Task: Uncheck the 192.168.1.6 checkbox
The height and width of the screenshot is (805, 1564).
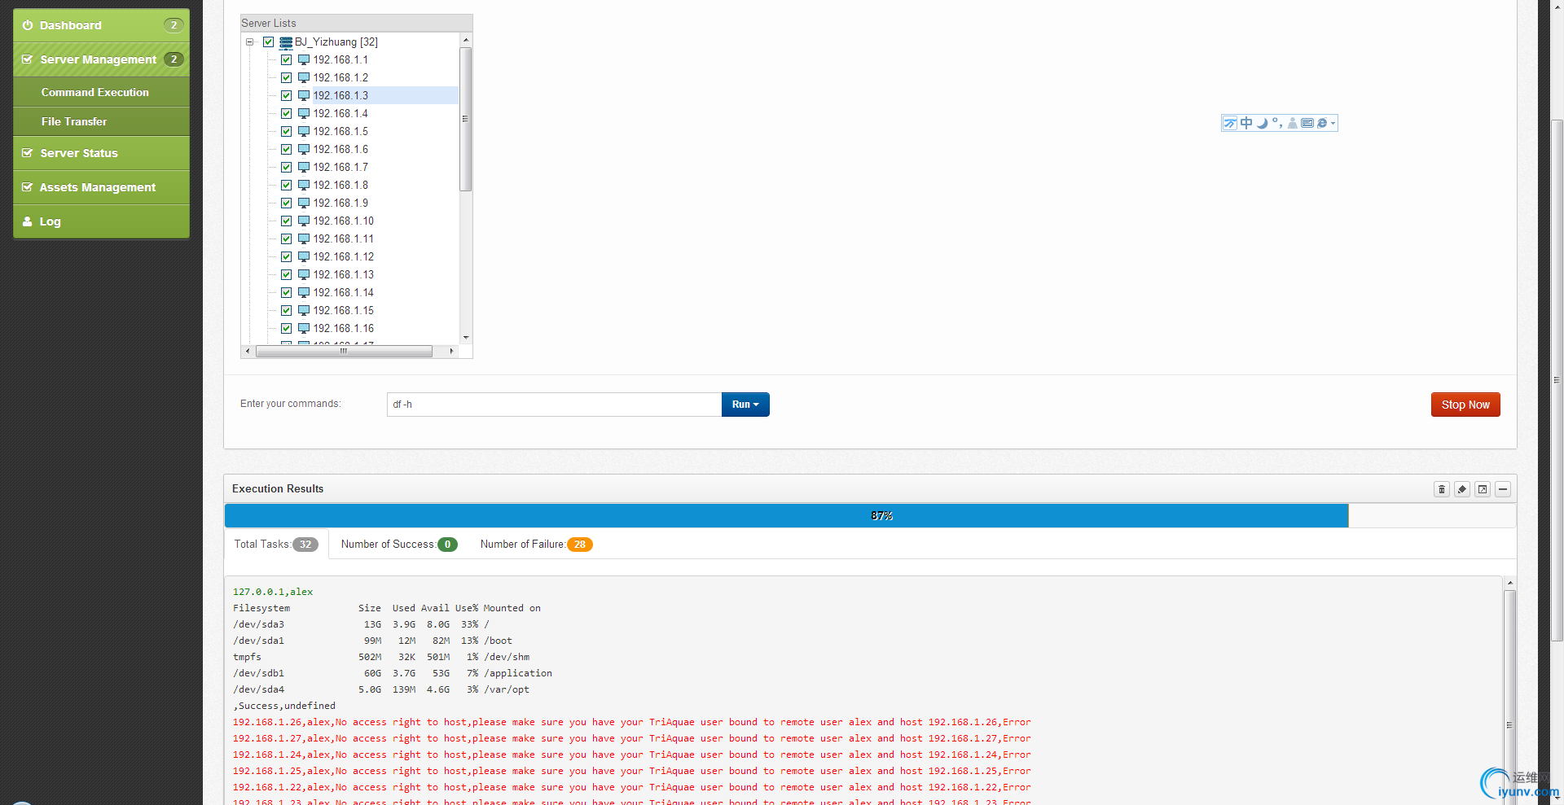Action: [x=286, y=150]
